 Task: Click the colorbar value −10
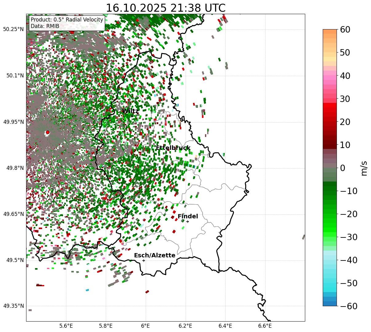coord(349,191)
